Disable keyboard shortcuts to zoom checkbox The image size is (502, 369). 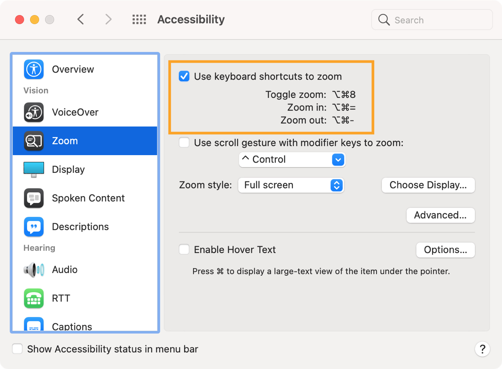tap(184, 77)
